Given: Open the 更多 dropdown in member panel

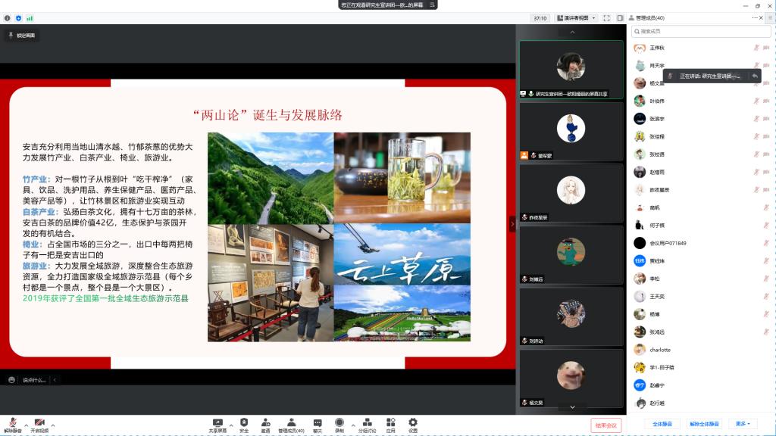Looking at the screenshot, I should [743, 424].
